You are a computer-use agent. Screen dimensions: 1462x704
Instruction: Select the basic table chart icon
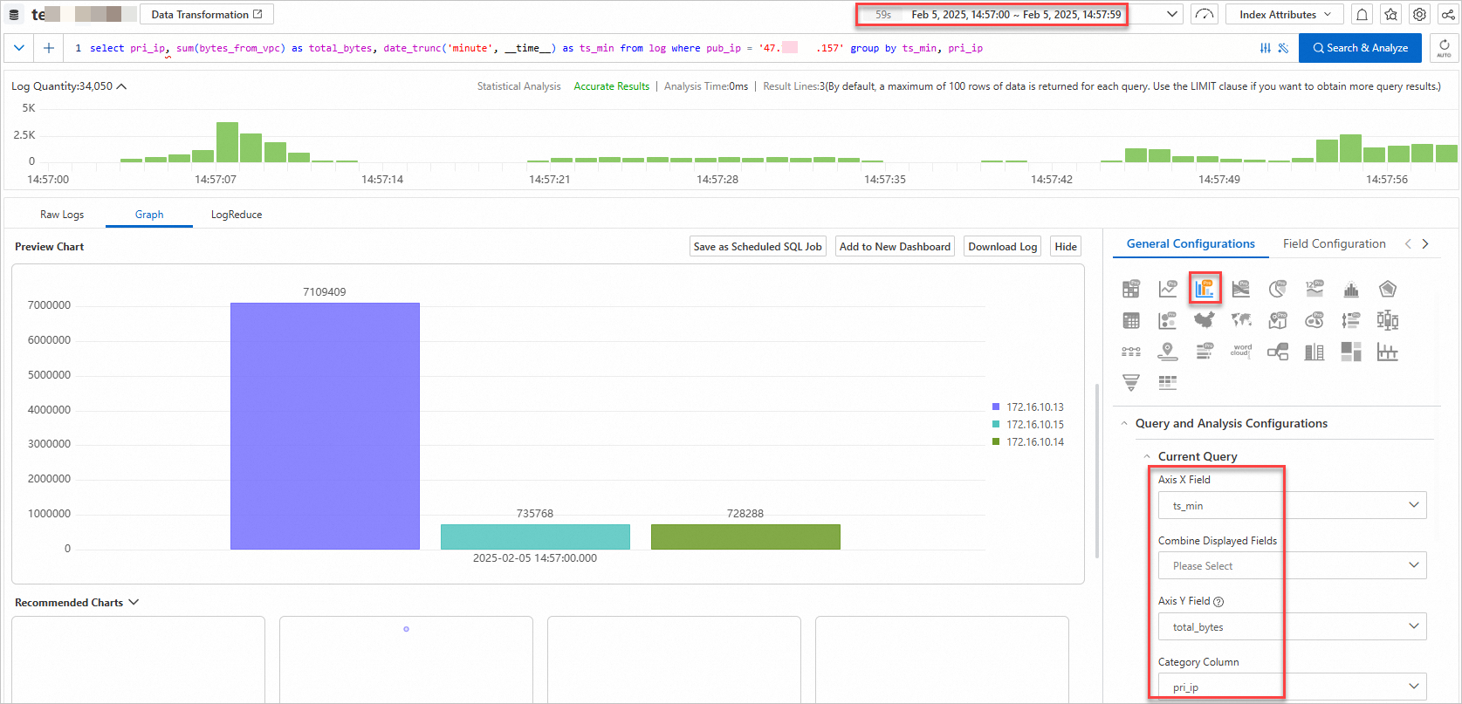1131,321
